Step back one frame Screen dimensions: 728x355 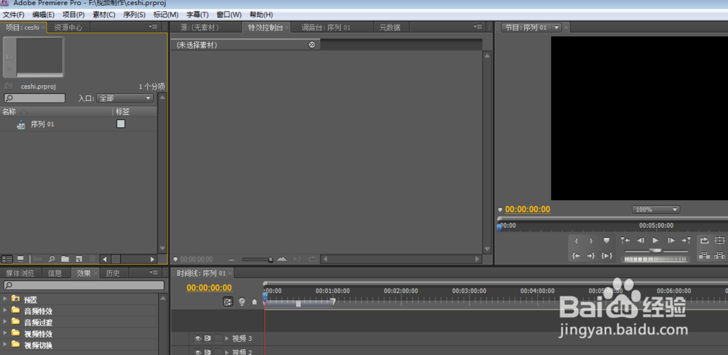tap(640, 240)
